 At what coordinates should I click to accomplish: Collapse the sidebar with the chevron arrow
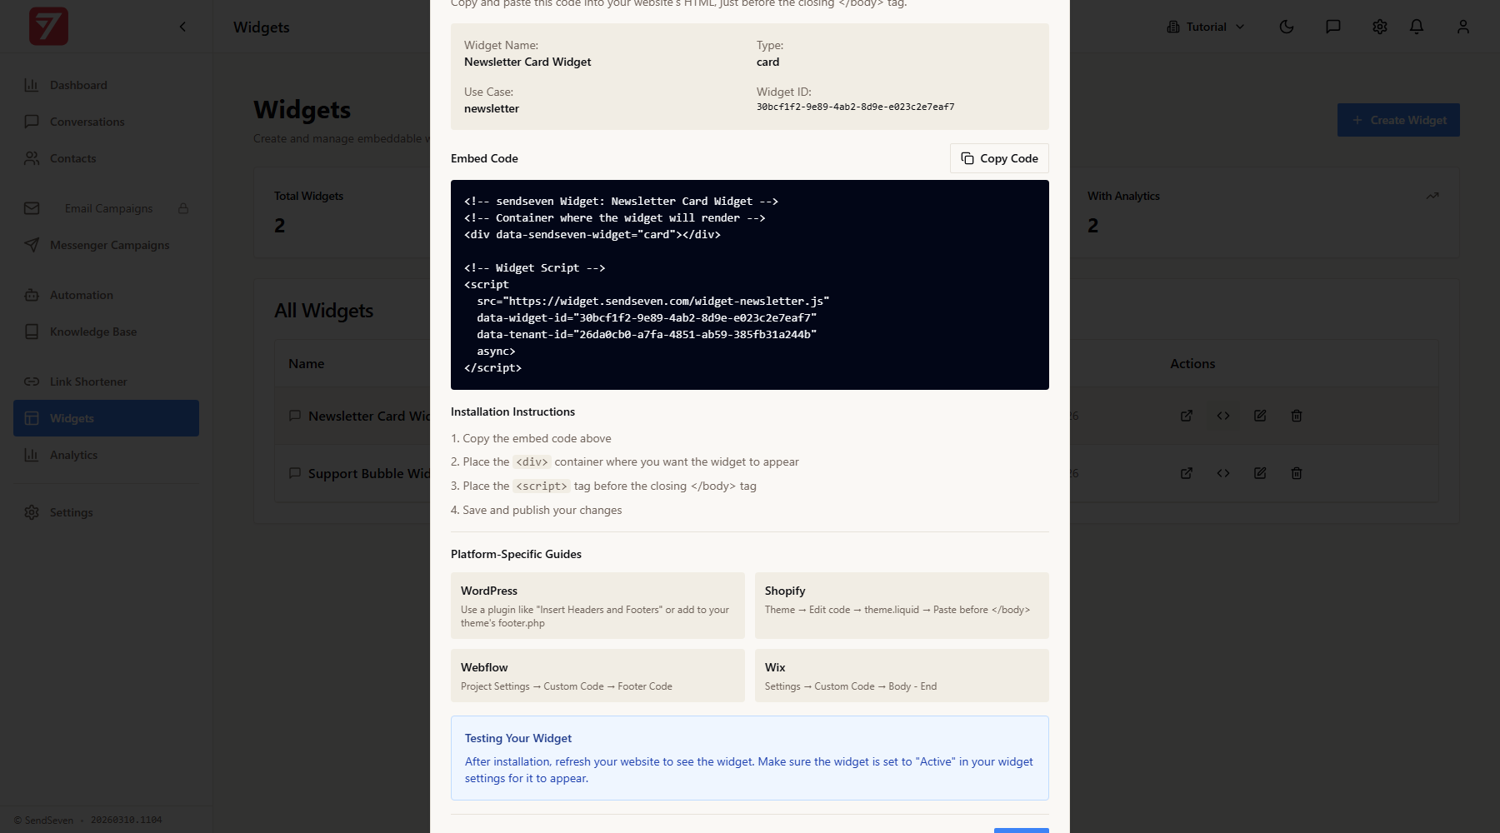pos(182,27)
